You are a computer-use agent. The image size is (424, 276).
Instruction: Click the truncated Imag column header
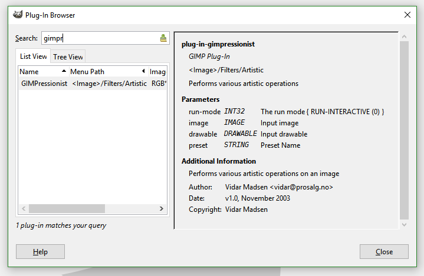tap(157, 71)
